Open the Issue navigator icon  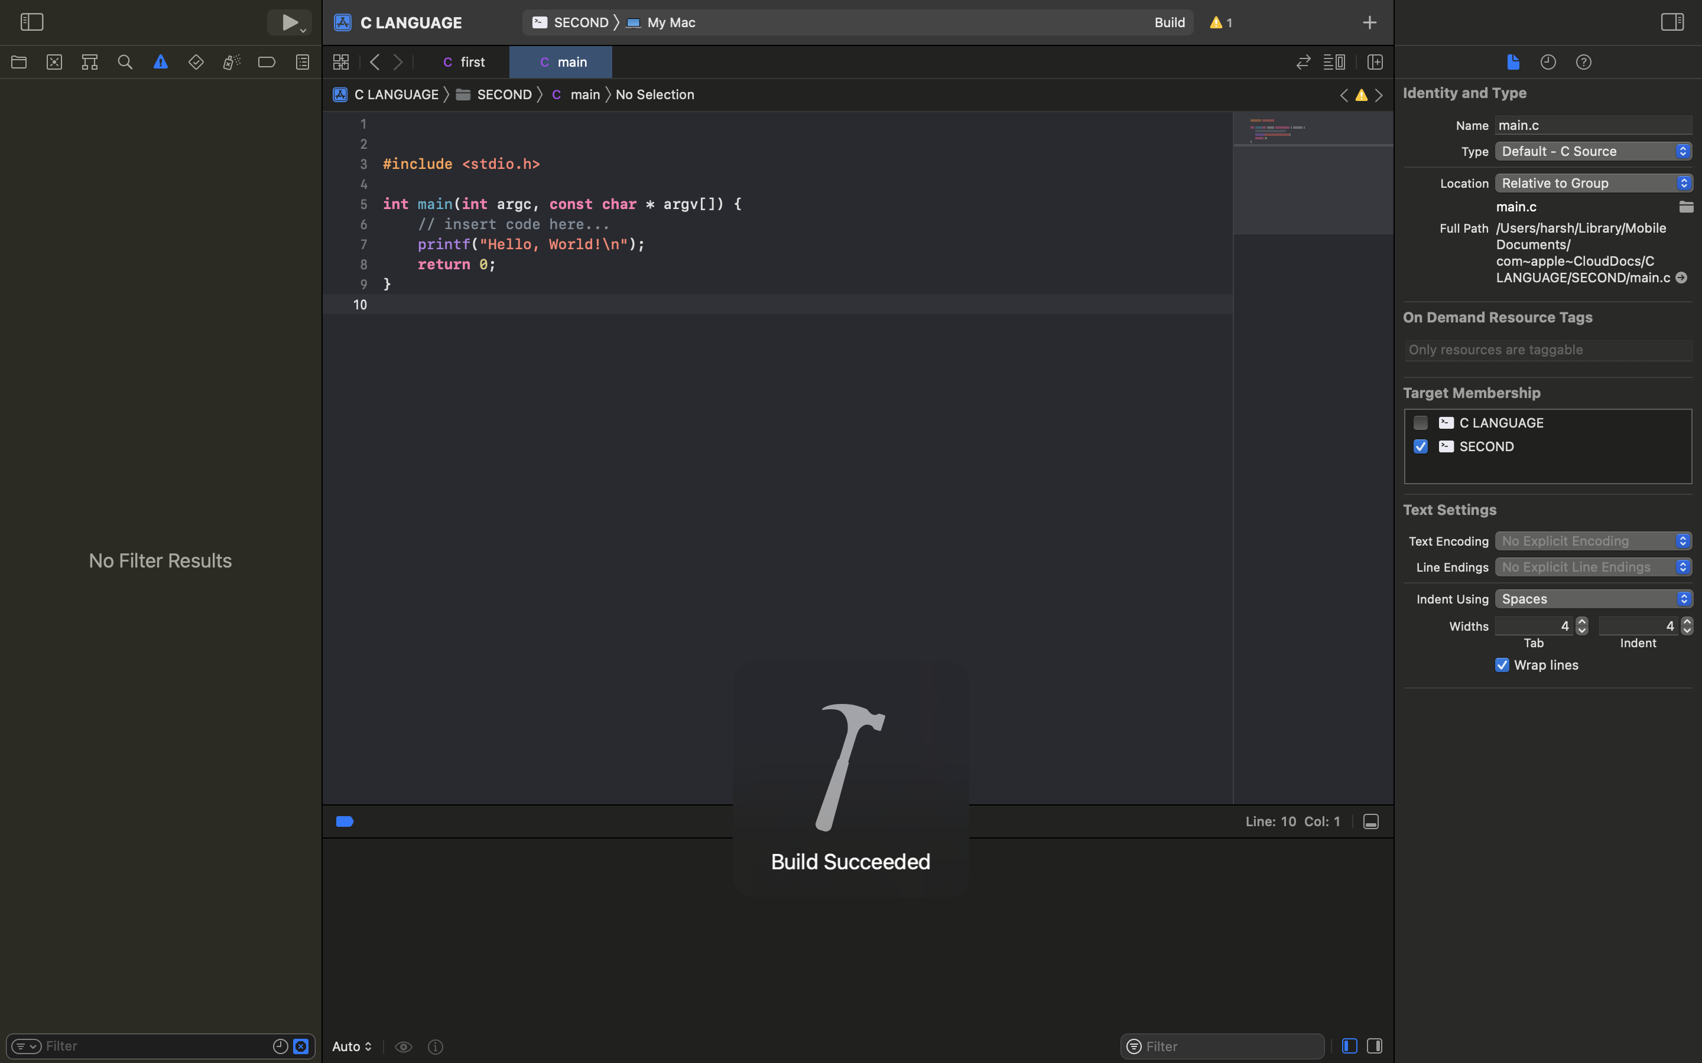[x=160, y=63]
